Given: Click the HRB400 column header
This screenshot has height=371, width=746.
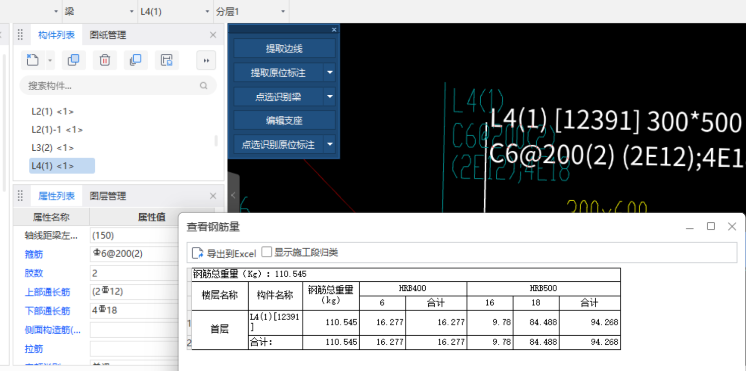Looking at the screenshot, I should (x=413, y=288).
